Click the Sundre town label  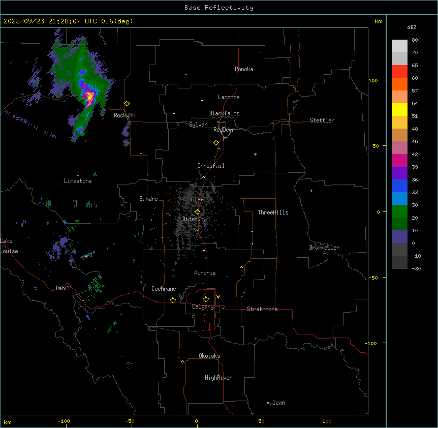coord(148,199)
